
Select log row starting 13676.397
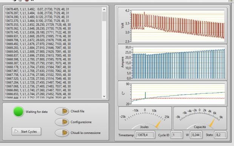[x=37, y=13]
